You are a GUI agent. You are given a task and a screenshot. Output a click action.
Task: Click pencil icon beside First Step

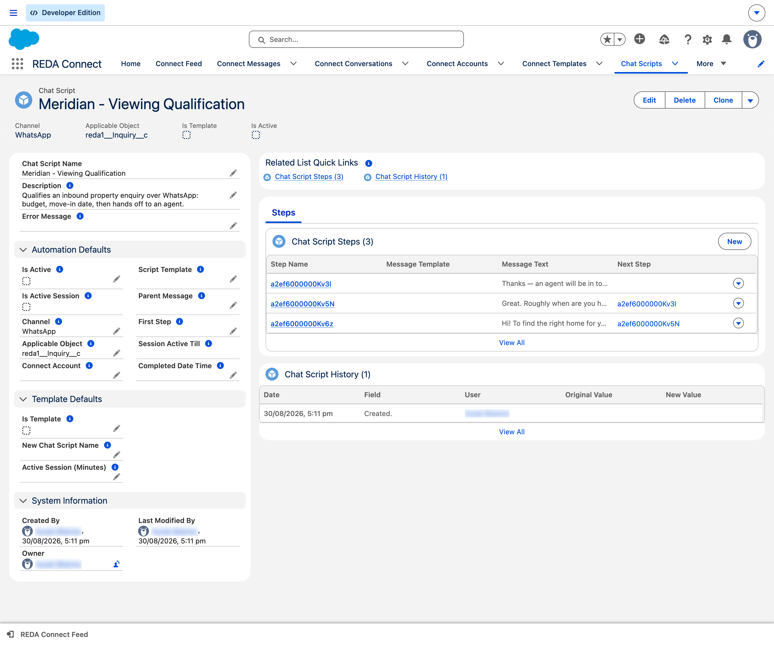point(233,331)
